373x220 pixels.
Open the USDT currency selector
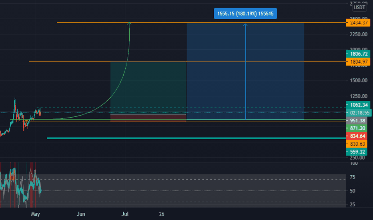click(x=359, y=7)
